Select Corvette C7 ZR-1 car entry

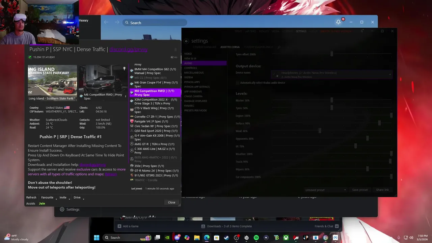155,117
